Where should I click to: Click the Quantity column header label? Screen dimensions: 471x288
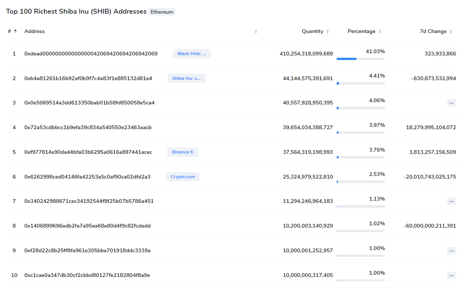pyautogui.click(x=313, y=31)
